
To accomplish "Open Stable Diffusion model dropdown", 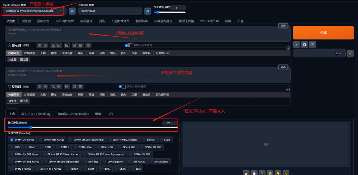I will click(x=34, y=11).
